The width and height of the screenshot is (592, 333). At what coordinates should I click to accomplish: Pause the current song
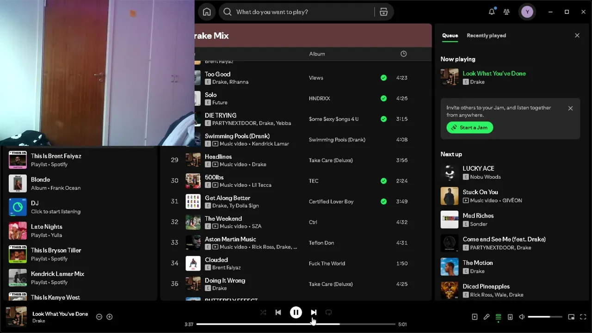296,313
